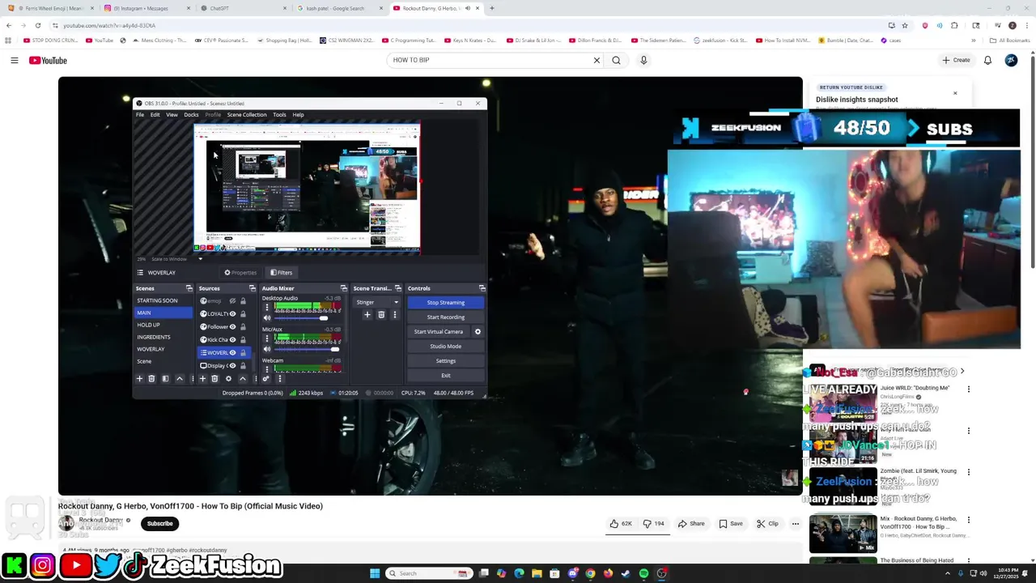Open options for Mix Rockout Danny playlist
Viewport: 1036px width, 583px height.
point(968,520)
